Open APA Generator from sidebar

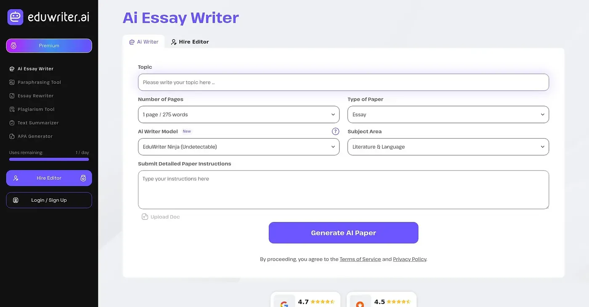(35, 136)
